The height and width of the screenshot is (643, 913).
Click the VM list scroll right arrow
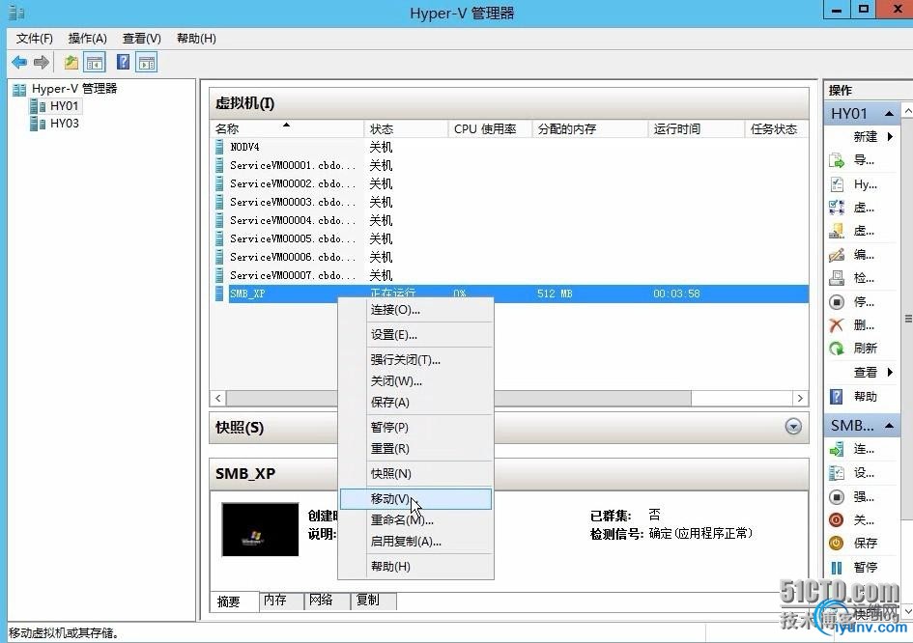click(x=800, y=398)
